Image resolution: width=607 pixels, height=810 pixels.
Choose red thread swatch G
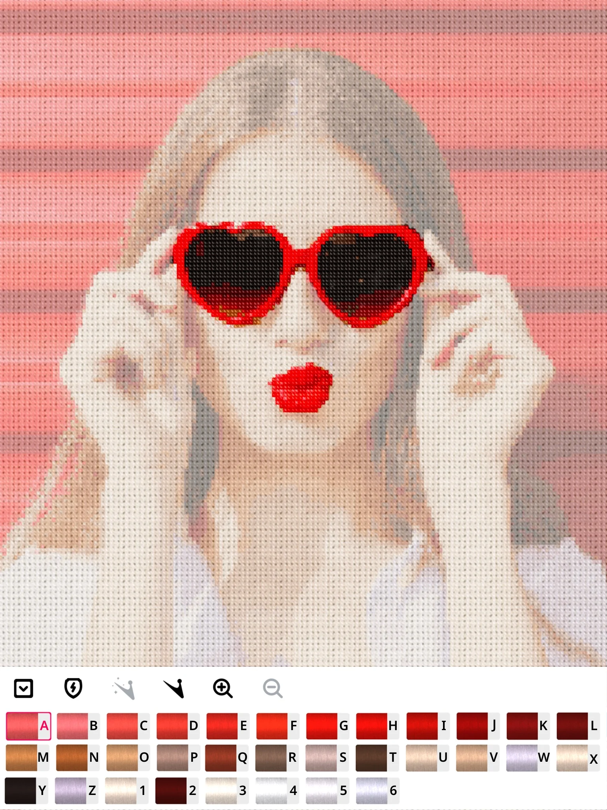point(328,726)
